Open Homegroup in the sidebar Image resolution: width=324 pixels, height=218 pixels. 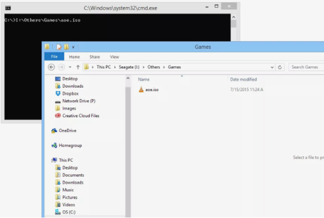(x=70, y=146)
